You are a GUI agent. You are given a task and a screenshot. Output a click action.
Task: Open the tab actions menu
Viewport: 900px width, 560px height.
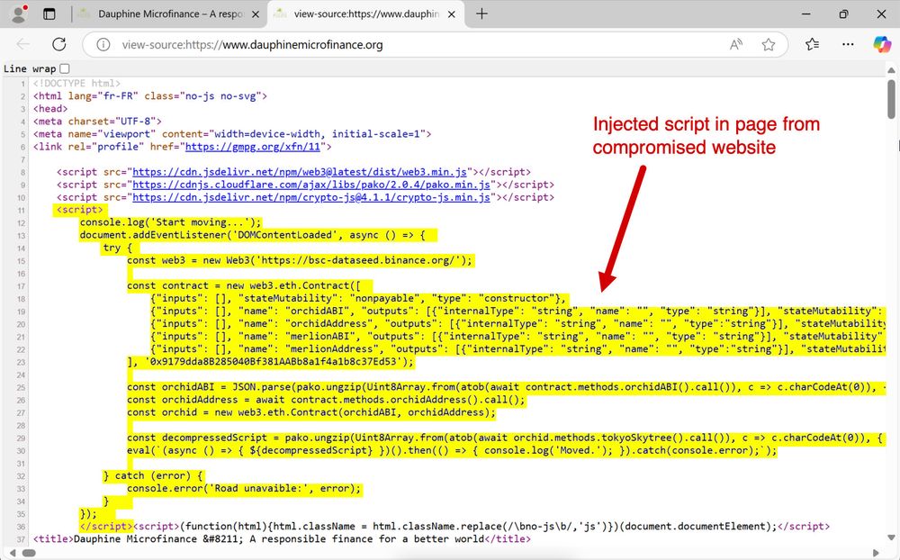click(49, 14)
